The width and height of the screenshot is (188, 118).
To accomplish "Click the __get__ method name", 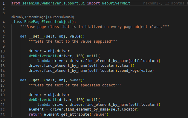I will tap(36, 80).
